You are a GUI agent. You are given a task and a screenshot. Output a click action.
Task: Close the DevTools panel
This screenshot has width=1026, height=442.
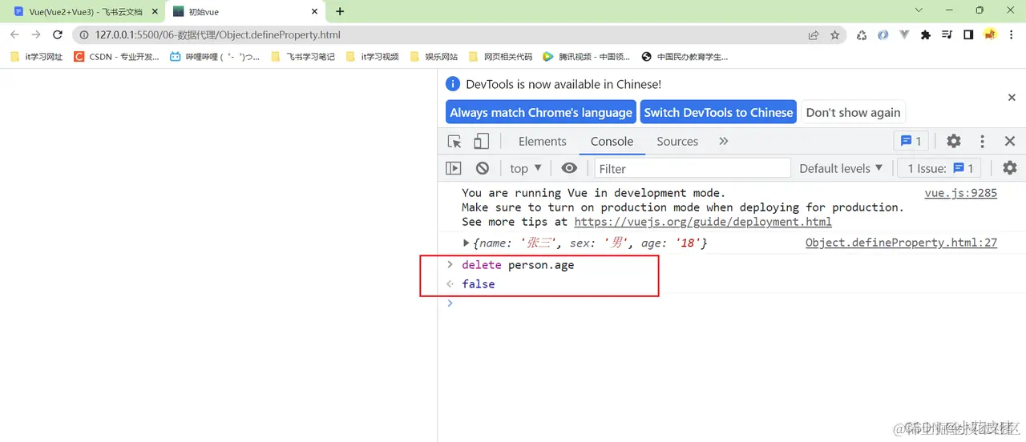coord(1010,141)
